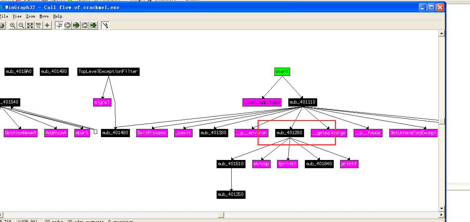The height and width of the screenshot is (222, 470).
Task: Click the WinGraph32 title bar text
Action: pyautogui.click(x=62, y=7)
